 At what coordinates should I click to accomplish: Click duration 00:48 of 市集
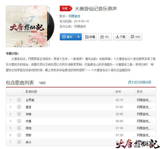pyautogui.click(x=119, y=121)
